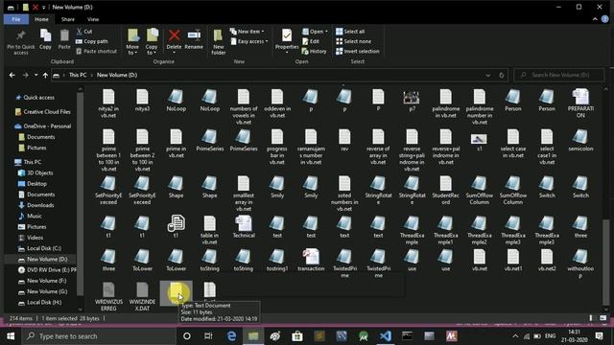Select the transaction PDF file
Viewport: 614px width, 345px height.
pos(311,260)
